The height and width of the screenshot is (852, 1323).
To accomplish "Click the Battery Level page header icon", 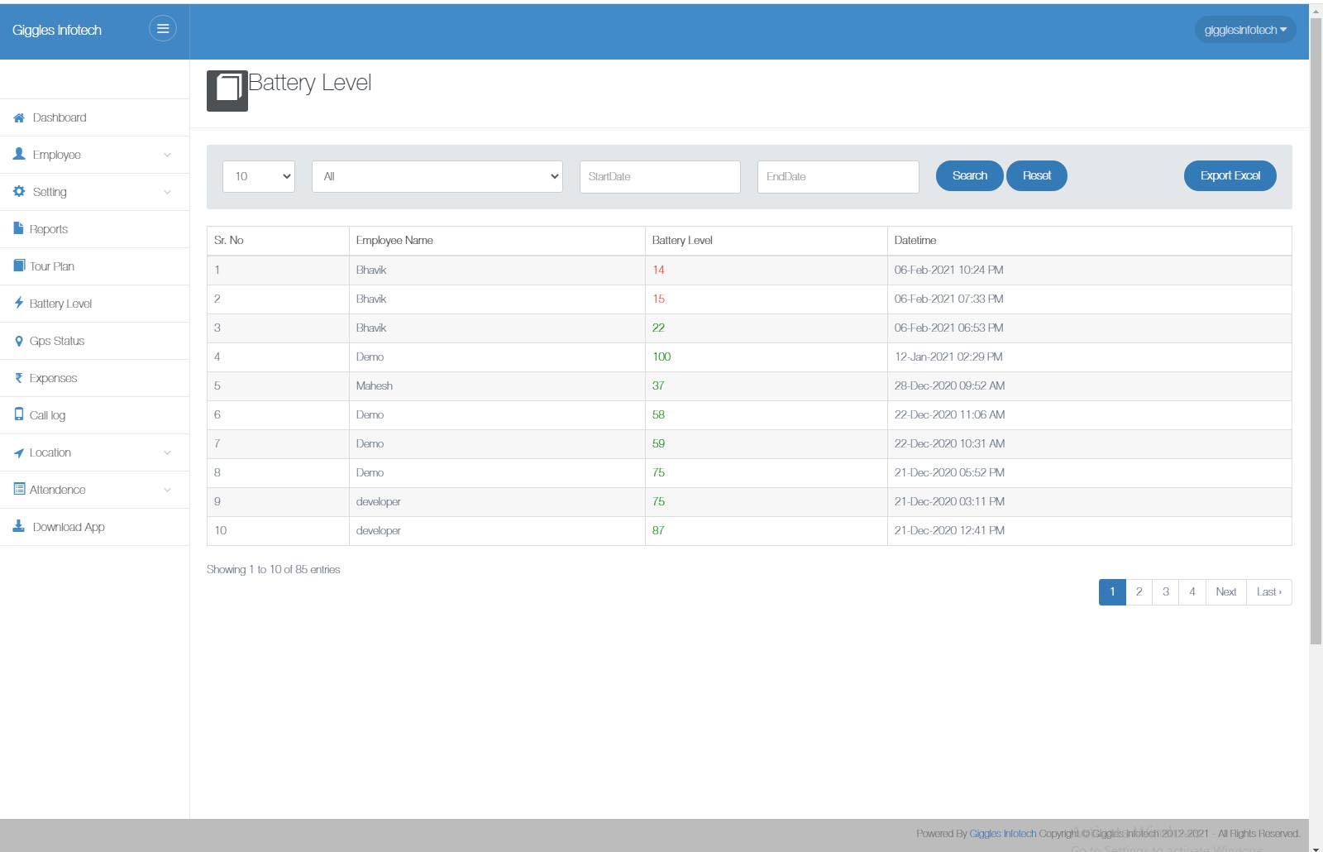I will click(227, 90).
